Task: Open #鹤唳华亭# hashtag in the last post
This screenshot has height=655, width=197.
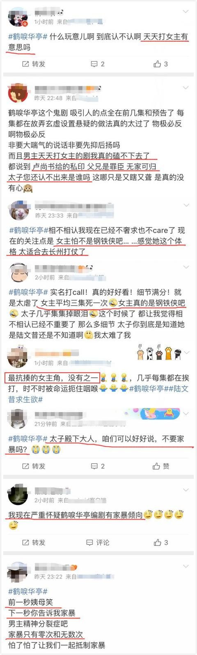Action: 28,591
